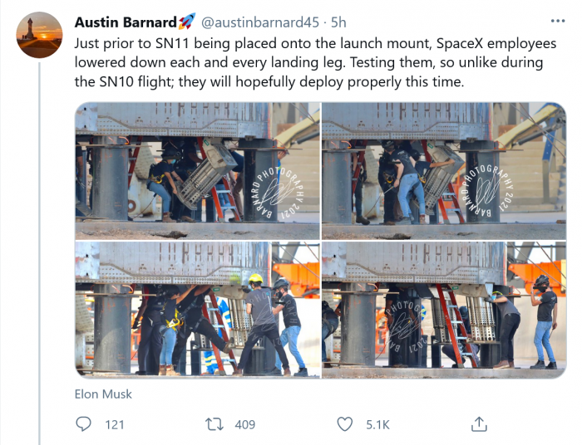The height and width of the screenshot is (445, 582).
Task: Click the 409 retweets count
Action: click(x=245, y=424)
